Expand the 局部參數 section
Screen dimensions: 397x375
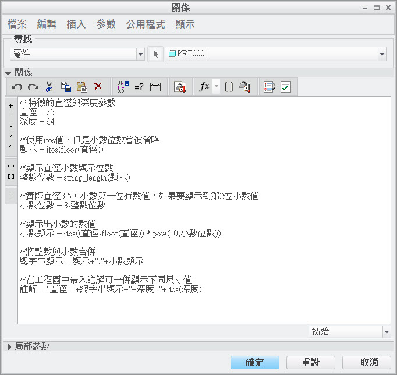coord(9,346)
